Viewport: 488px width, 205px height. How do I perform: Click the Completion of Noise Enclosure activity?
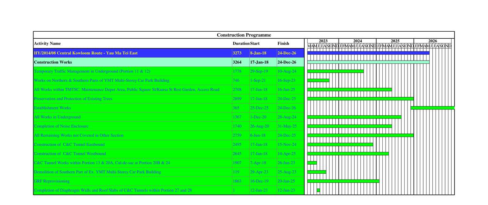pyautogui.click(x=61, y=126)
